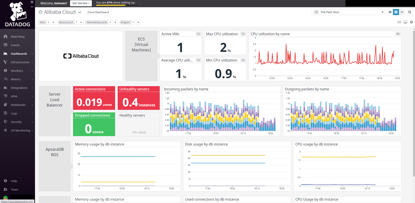Click the Security shield icon
The image size is (415, 203).
point(5,122)
